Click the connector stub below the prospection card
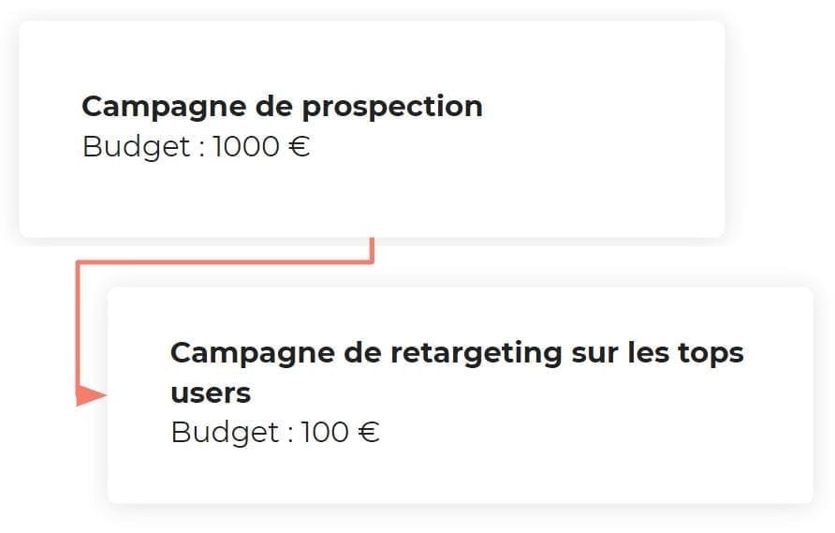835x533 pixels. tap(372, 249)
